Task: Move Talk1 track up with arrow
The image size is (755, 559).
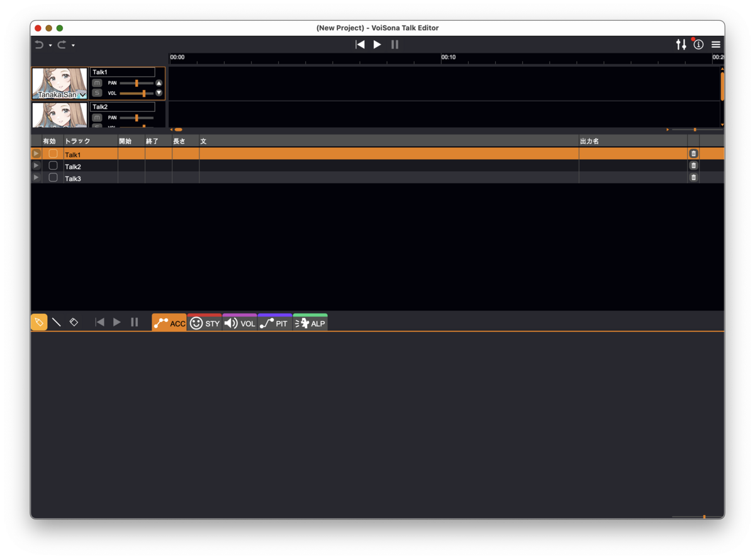Action: tap(159, 83)
